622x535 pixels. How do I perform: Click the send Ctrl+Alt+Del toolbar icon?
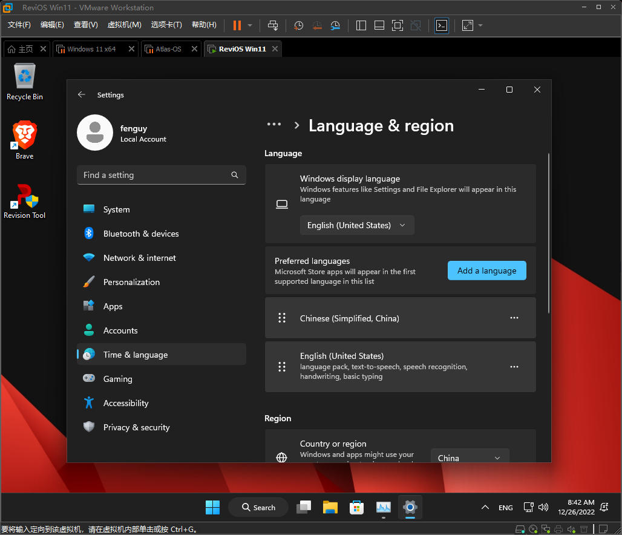point(273,25)
